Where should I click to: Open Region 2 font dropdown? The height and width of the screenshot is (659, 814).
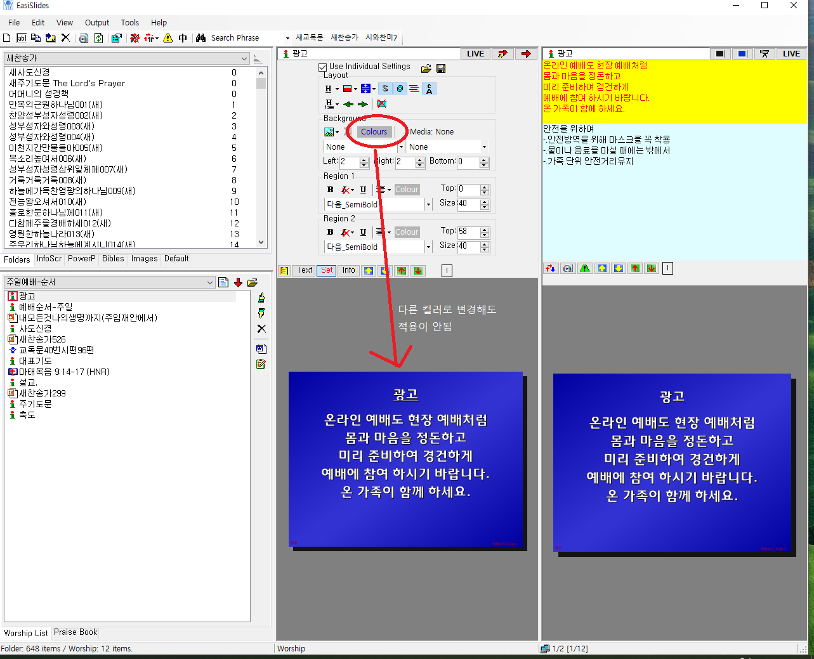click(x=428, y=247)
